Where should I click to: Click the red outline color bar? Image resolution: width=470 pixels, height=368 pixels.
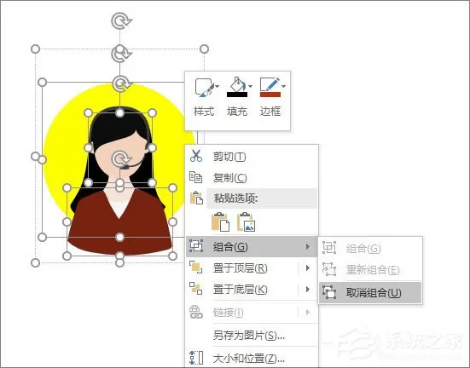(270, 95)
